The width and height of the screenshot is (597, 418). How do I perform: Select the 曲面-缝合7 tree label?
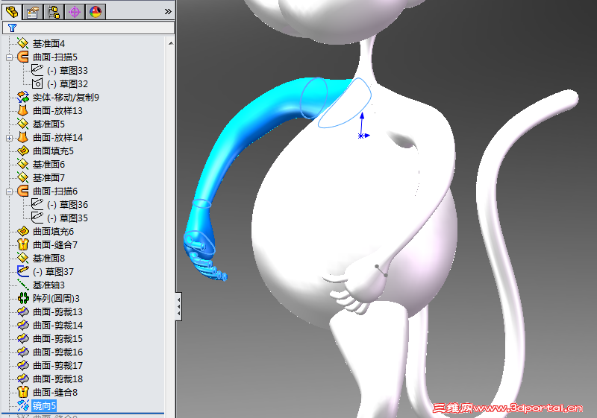tap(55, 244)
